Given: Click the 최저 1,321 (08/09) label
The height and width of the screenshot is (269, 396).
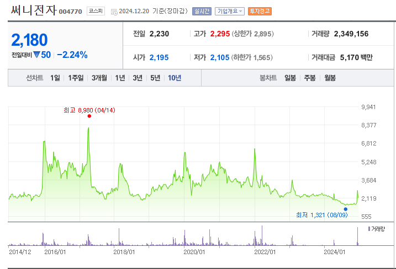Looking at the screenshot, I should (x=322, y=215).
